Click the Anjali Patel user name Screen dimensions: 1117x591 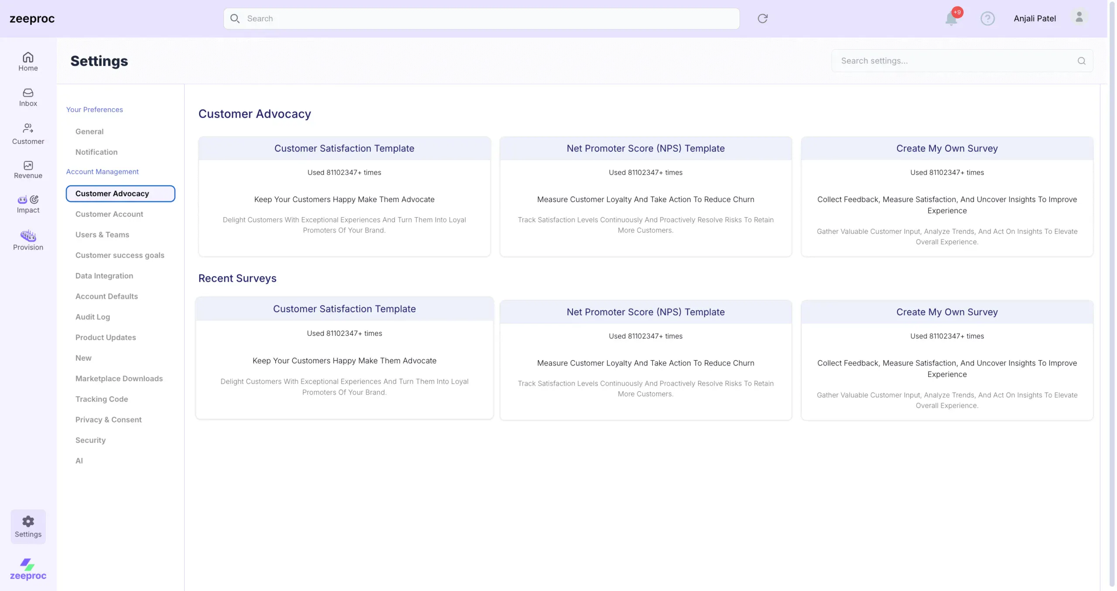[1035, 18]
